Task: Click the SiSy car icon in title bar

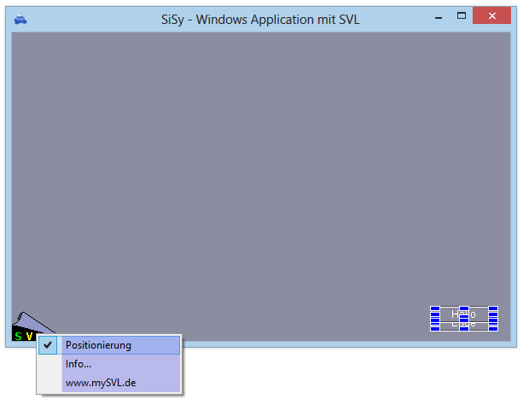Action: click(20, 19)
